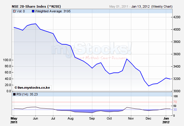Click the blue Weighted Average legend swatch
Screen dimensions: 184x126
[x=33, y=11]
